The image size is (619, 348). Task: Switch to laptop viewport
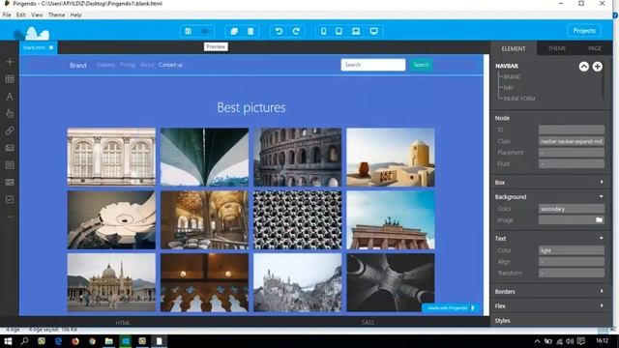point(356,31)
